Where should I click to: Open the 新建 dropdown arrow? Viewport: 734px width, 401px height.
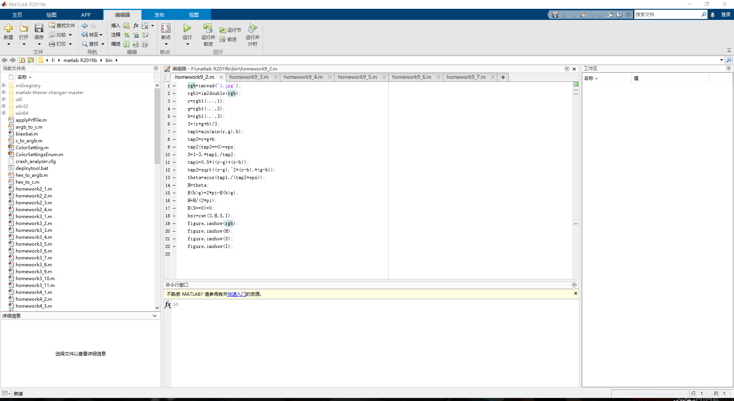[x=8, y=44]
